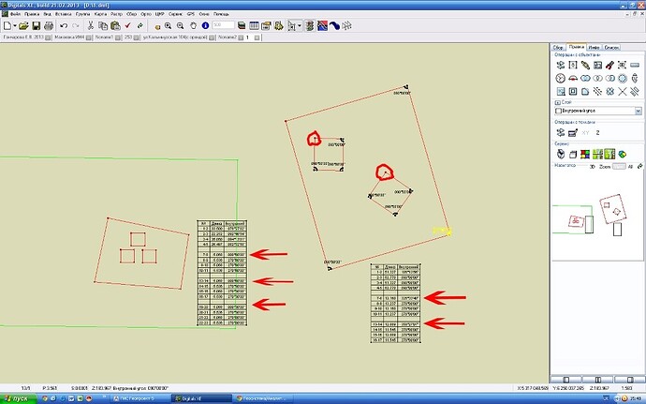This screenshot has width=646, height=404.
Task: Open the Сервис menu
Action: (175, 14)
